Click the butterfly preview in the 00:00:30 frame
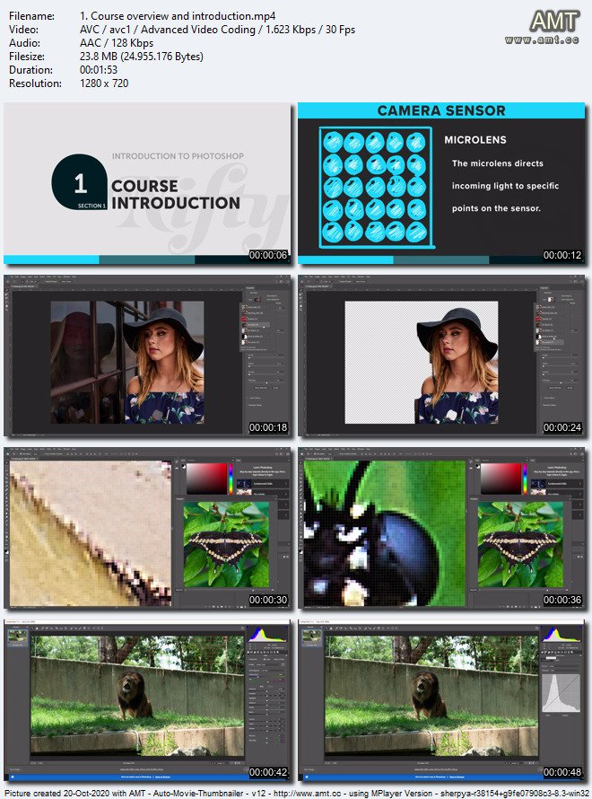Image resolution: width=592 pixels, height=799 pixels. coord(226,544)
